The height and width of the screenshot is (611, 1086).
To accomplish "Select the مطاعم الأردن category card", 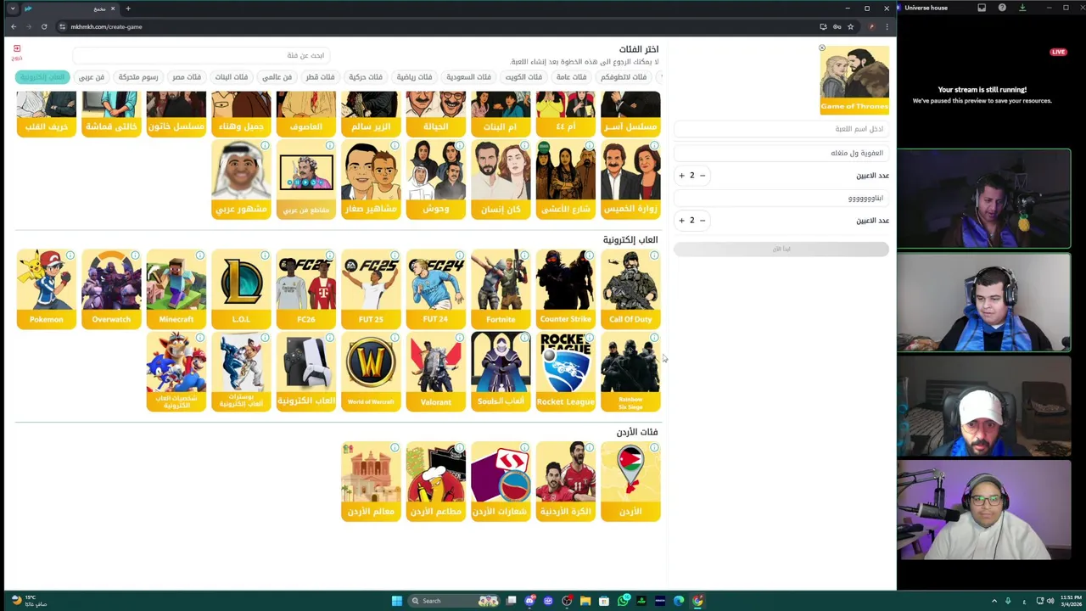I will tap(435, 481).
